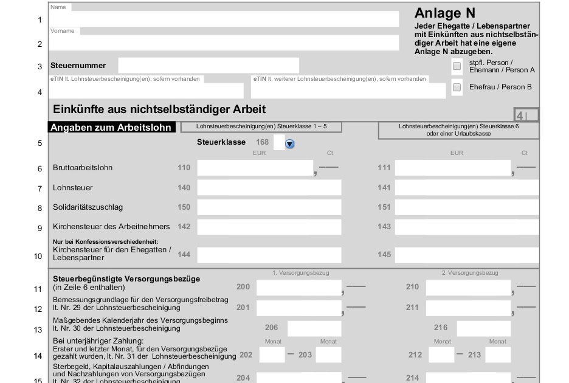Screen dimensions: 569x383
Task: Click the first eTIN lt. Lohnsteuerbescheinigung field
Action: 147,91
